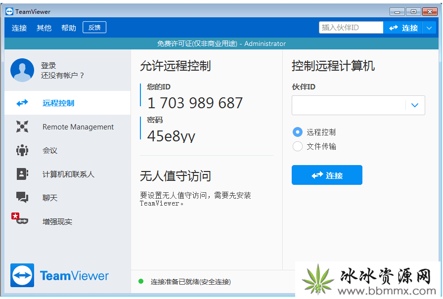443x299 pixels.
Task: Open the 其他 menu
Action: (x=44, y=28)
